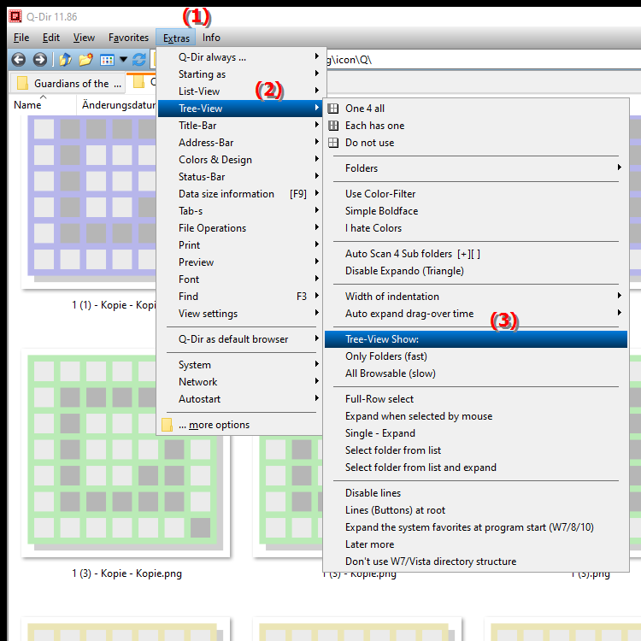Image resolution: width=641 pixels, height=641 pixels.
Task: Select the 1 (3) - Kopie green thumbnail
Action: coord(125,452)
